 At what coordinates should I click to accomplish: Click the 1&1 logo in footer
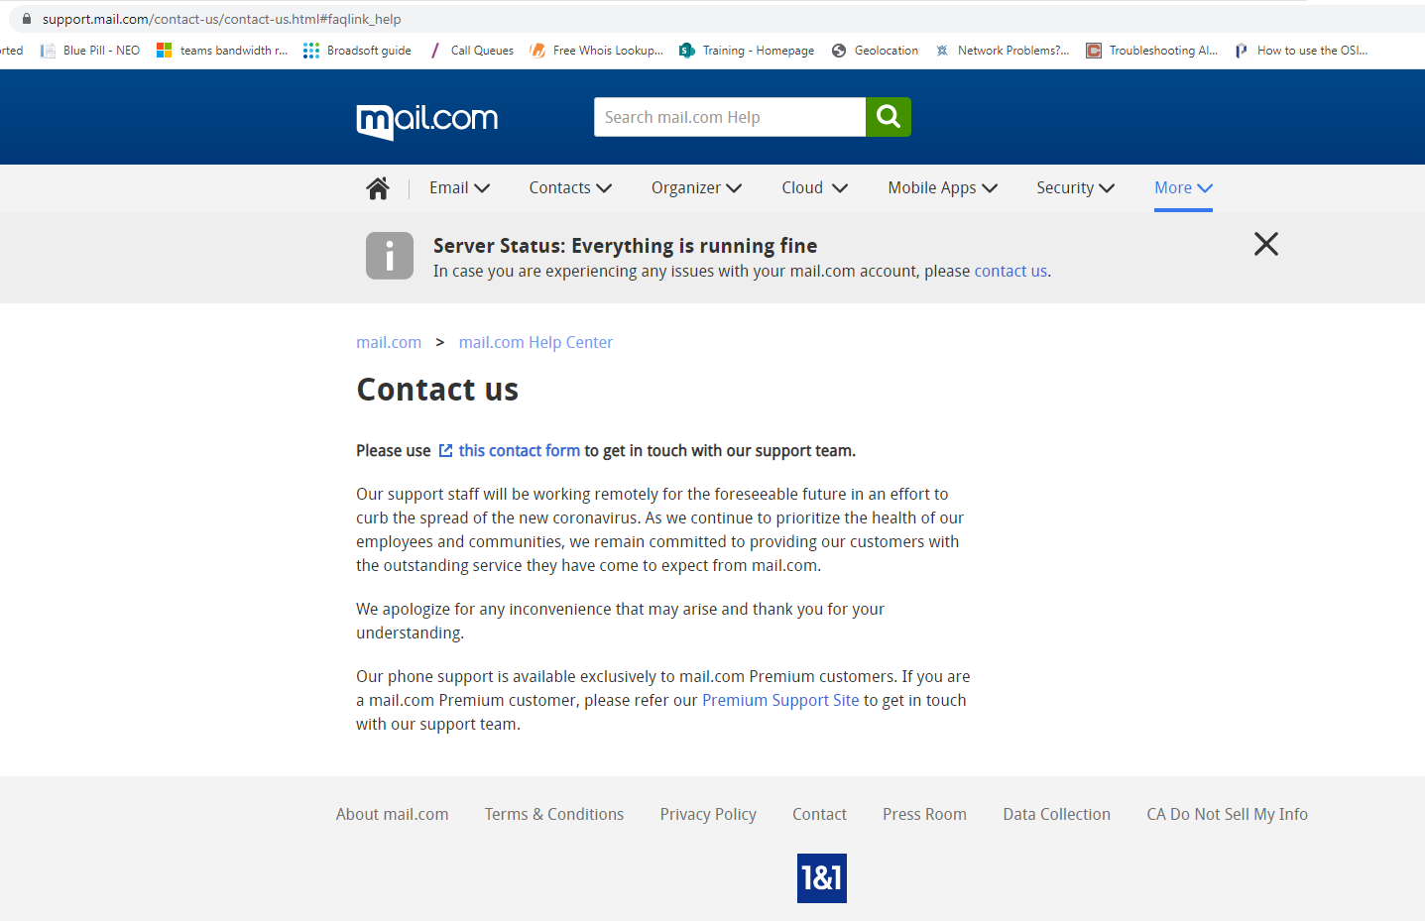822,878
